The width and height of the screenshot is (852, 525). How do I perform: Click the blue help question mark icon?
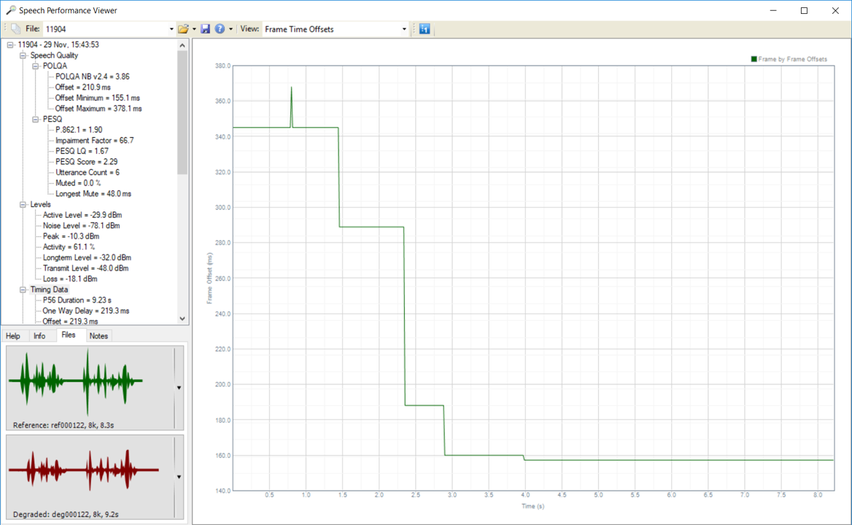pos(220,29)
